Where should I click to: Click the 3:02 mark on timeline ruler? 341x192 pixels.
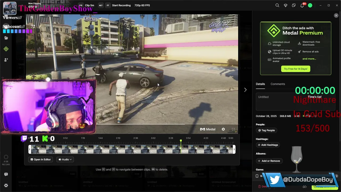[x=153, y=138]
